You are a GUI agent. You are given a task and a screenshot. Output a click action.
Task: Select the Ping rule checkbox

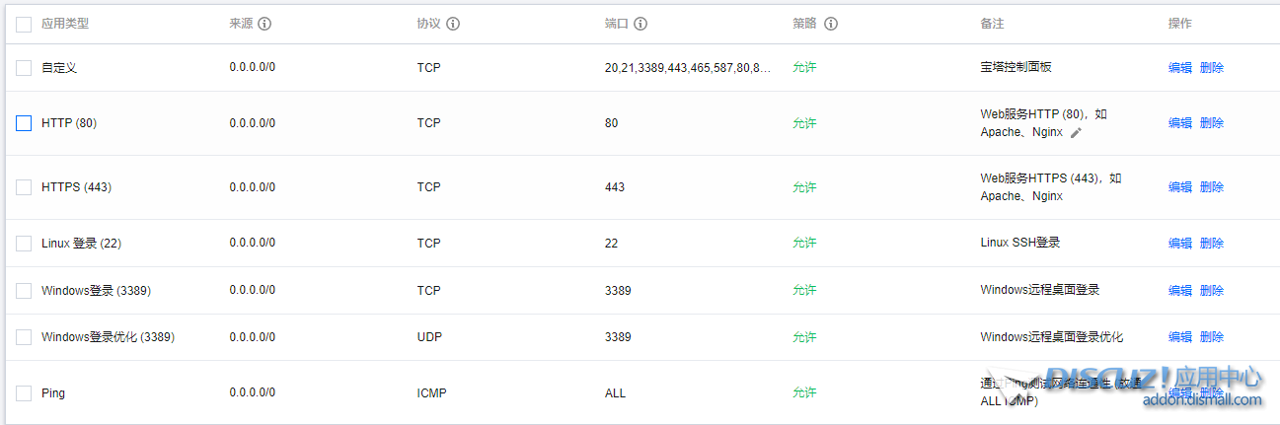(24, 393)
